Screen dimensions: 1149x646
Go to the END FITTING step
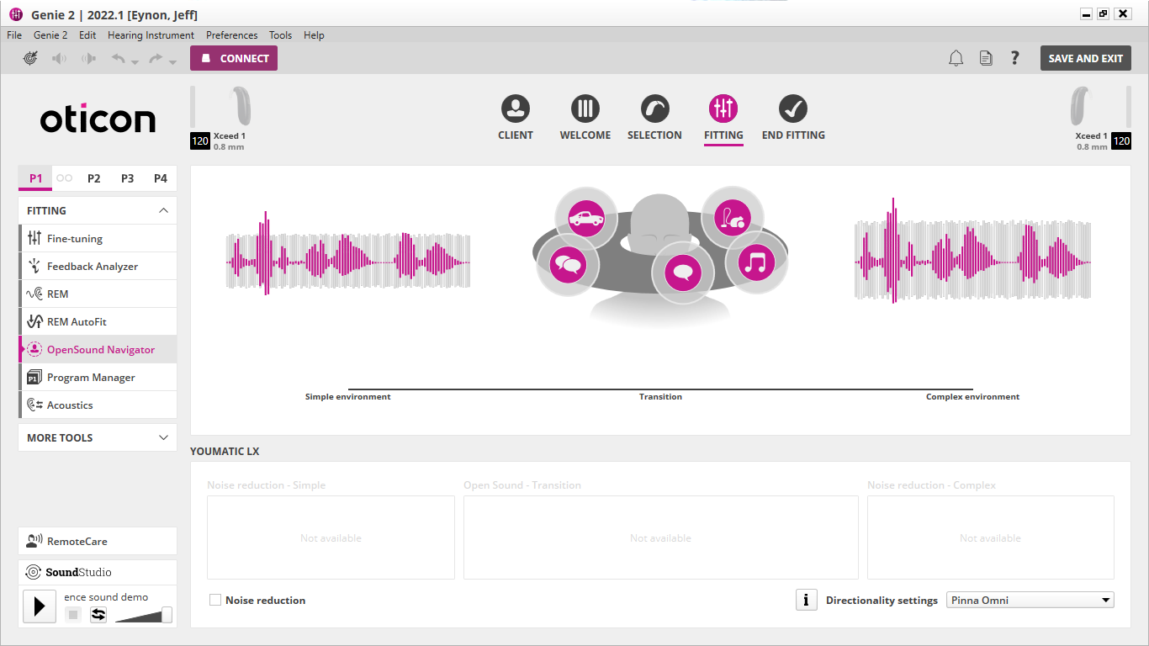point(793,117)
